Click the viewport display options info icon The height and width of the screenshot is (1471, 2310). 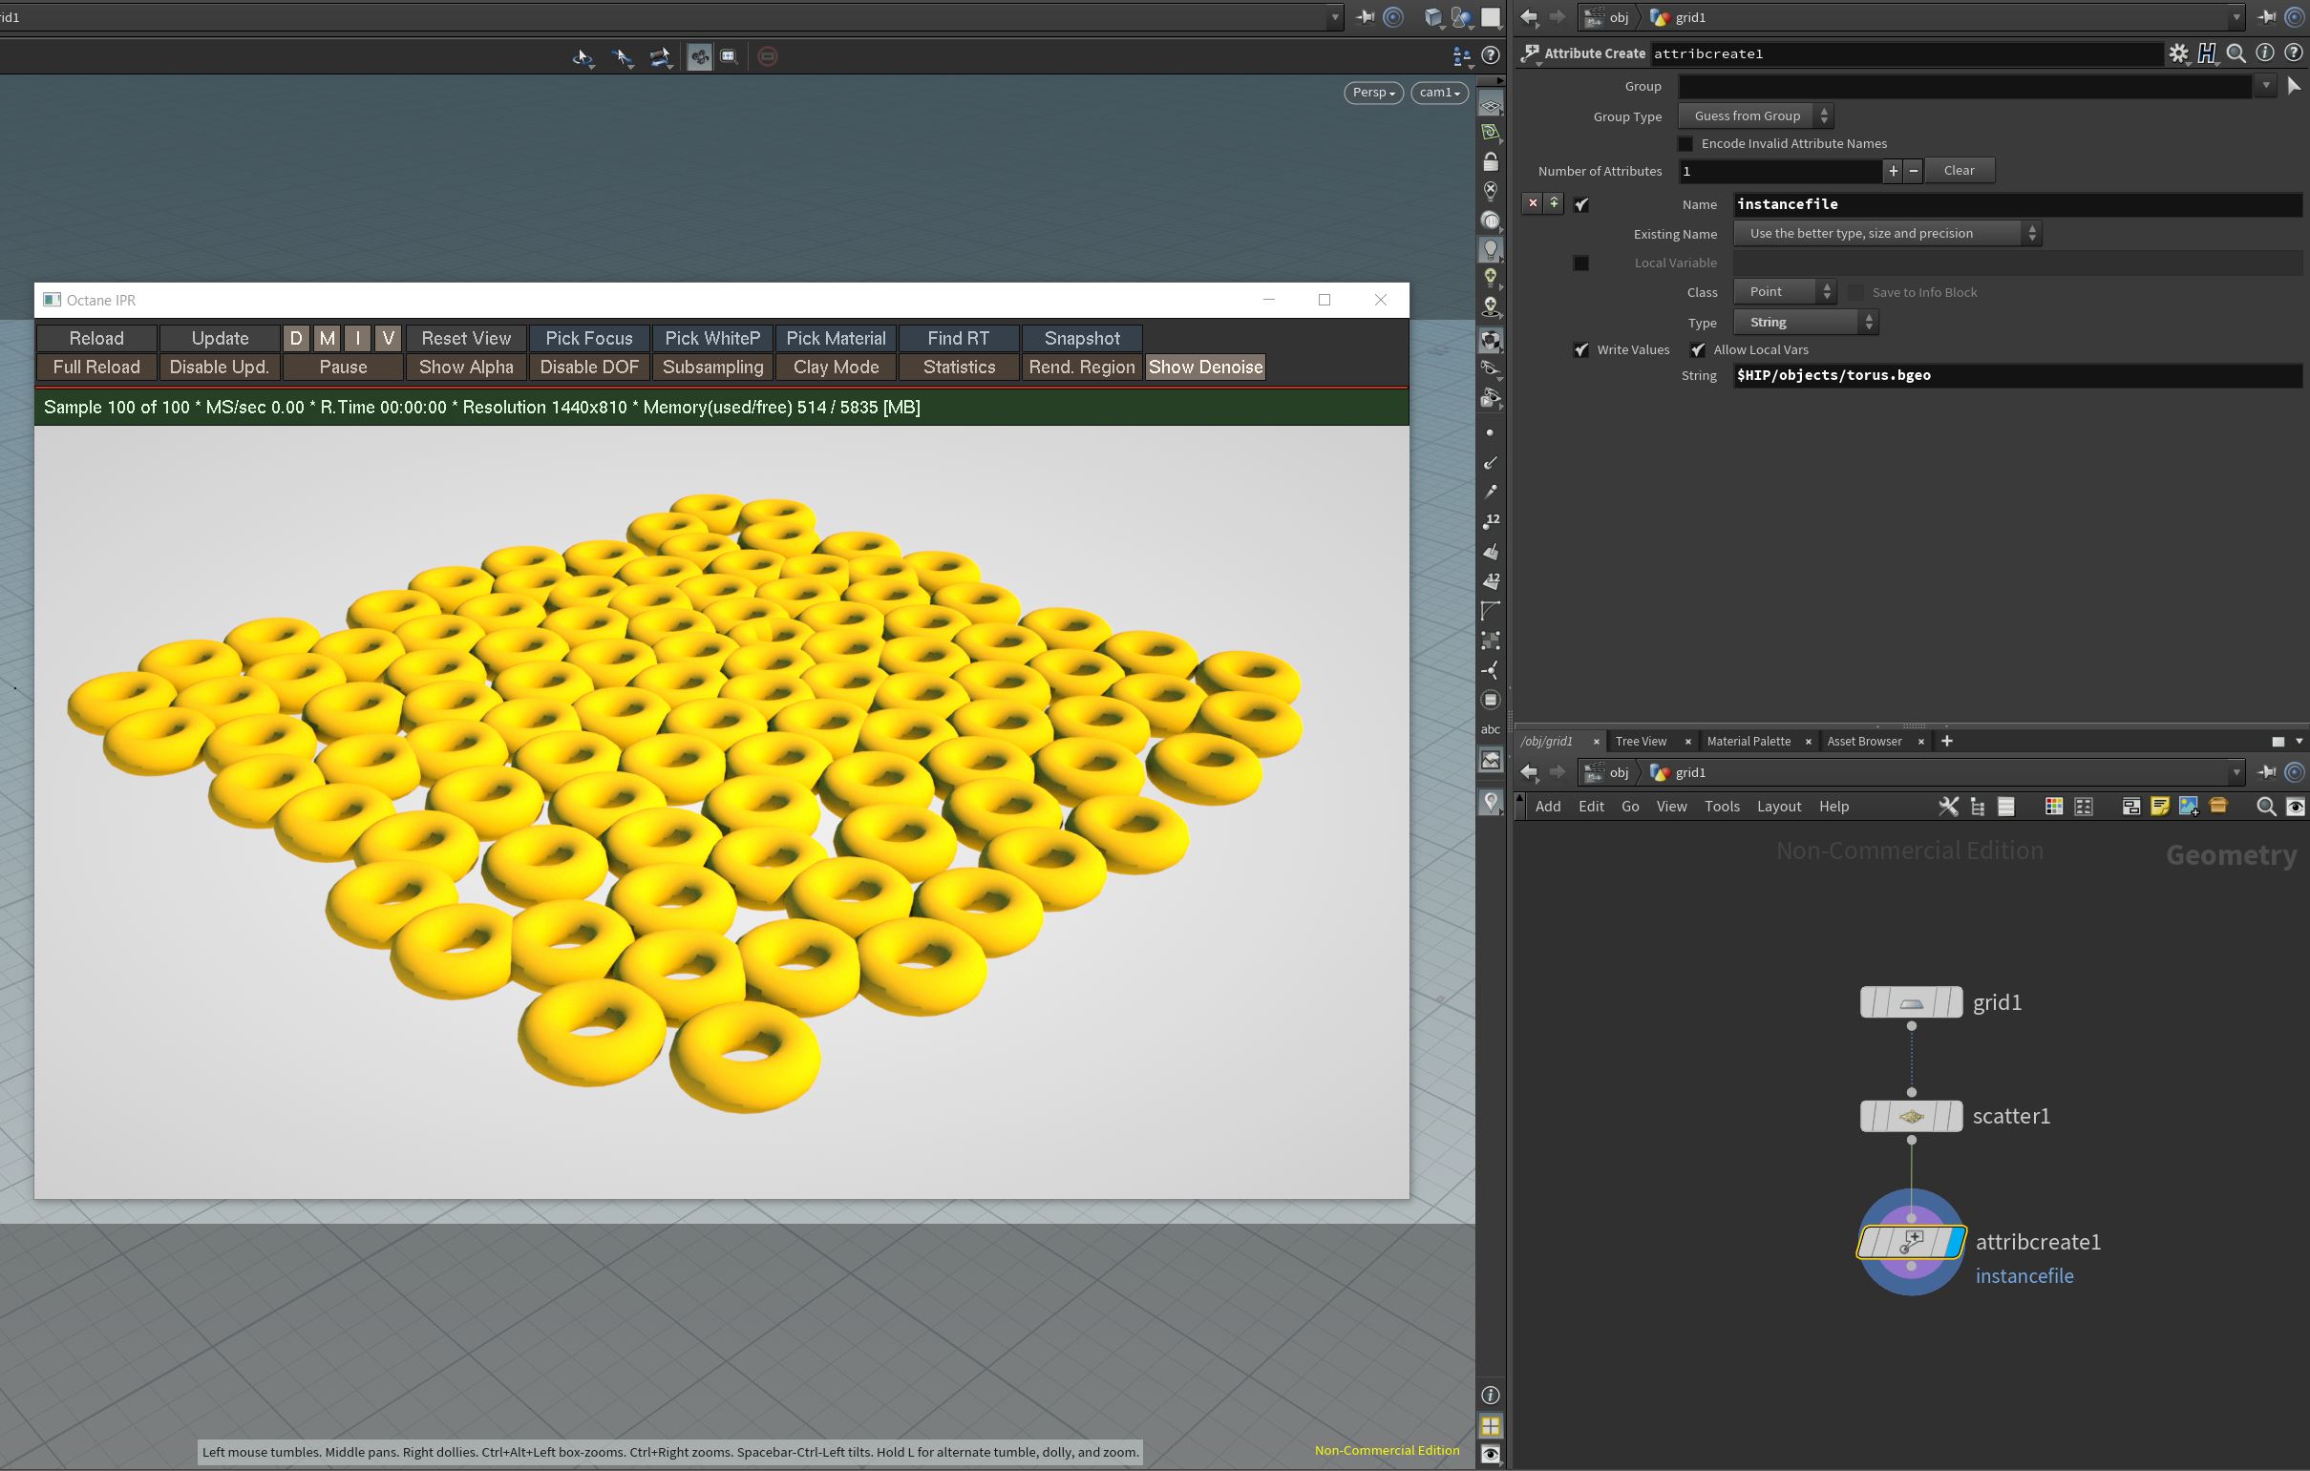(x=1490, y=1396)
